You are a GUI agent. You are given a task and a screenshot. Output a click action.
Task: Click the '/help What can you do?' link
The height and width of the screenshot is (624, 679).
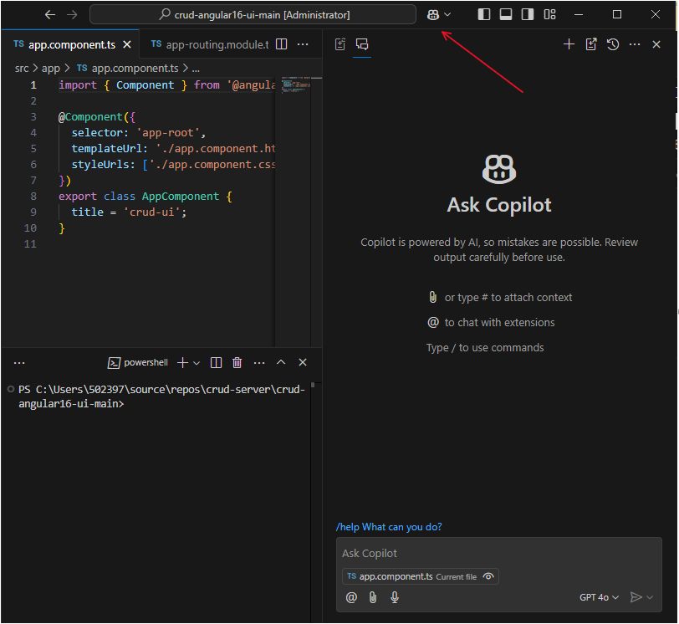click(x=389, y=527)
